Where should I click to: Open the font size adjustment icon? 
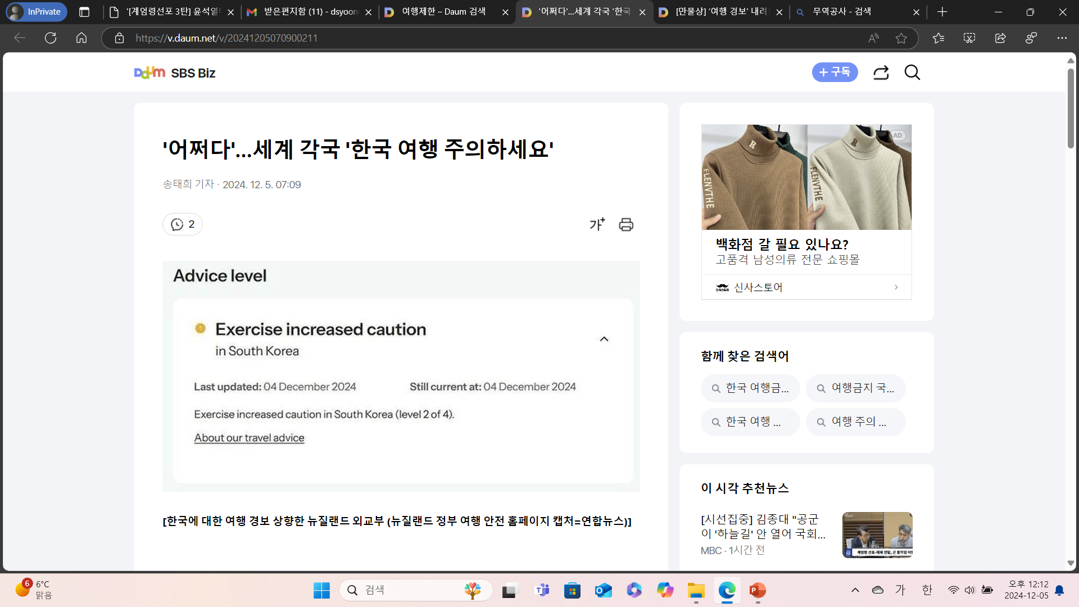(597, 224)
